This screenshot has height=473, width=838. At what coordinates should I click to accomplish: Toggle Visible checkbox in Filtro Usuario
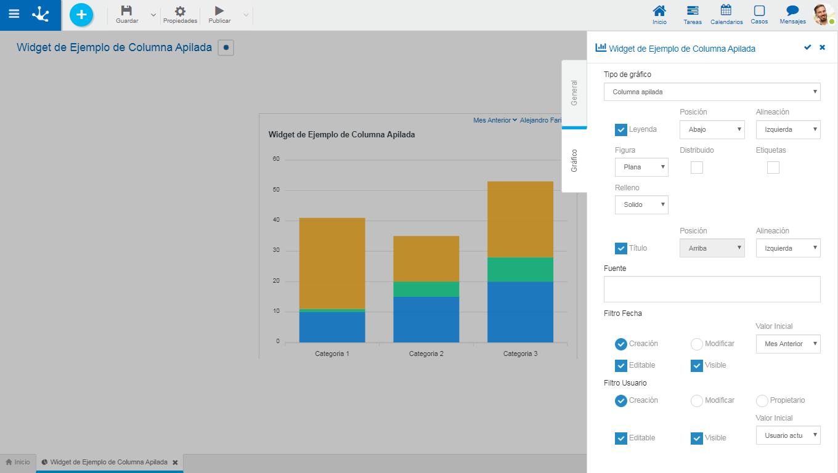(x=697, y=439)
